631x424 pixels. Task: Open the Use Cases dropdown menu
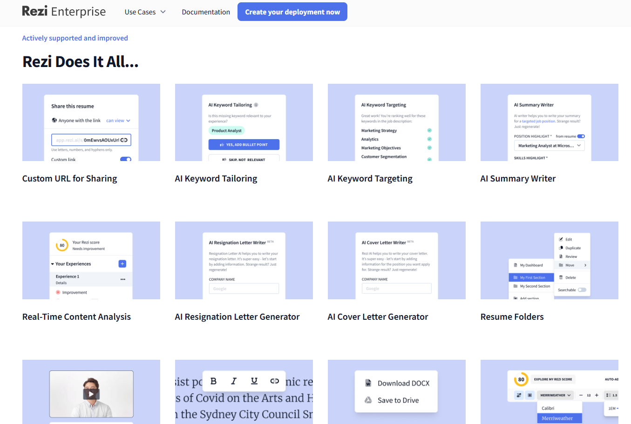point(145,12)
